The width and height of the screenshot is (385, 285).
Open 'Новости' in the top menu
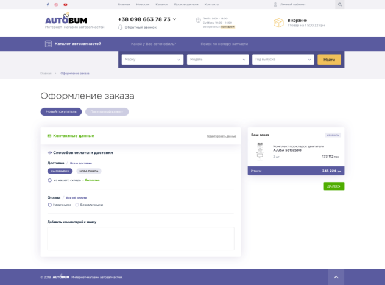(x=143, y=5)
